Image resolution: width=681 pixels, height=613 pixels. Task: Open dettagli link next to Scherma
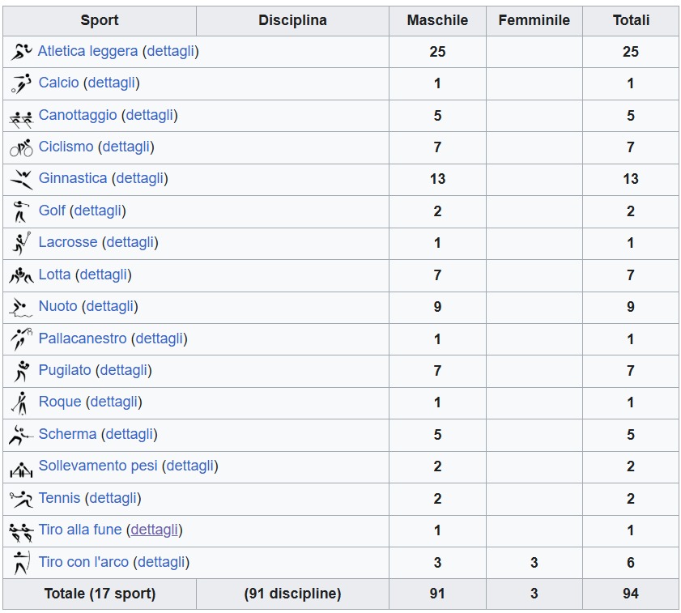click(130, 433)
